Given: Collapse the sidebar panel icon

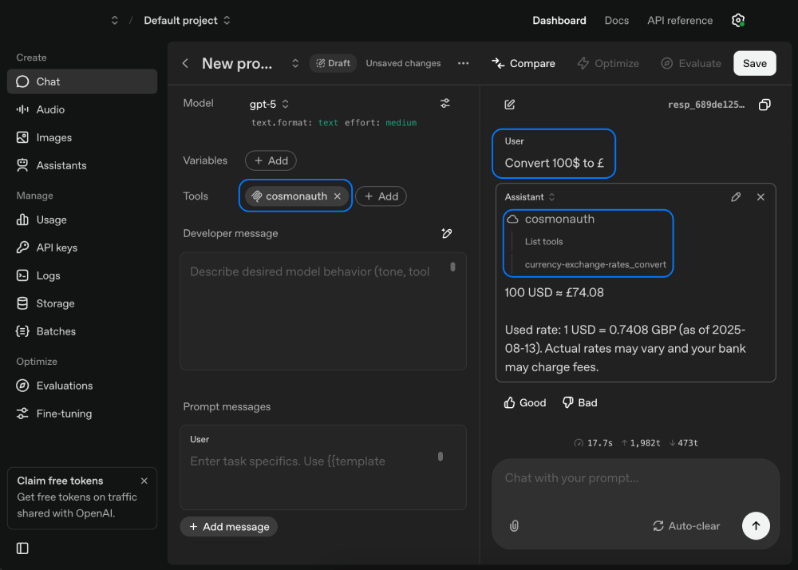Looking at the screenshot, I should [x=22, y=548].
